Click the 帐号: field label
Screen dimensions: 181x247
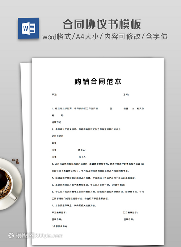[x=55, y=143]
